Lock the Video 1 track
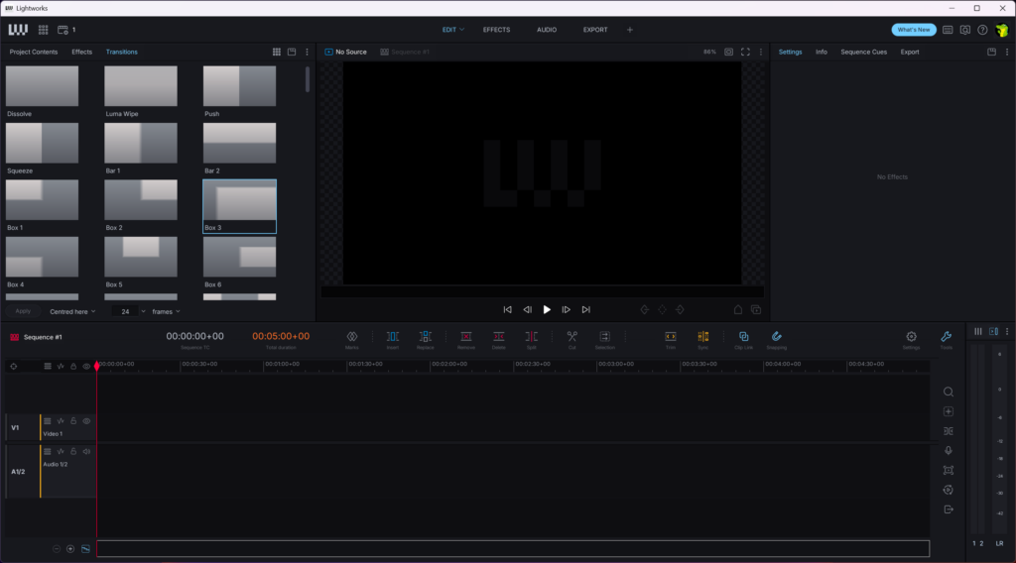 (73, 421)
